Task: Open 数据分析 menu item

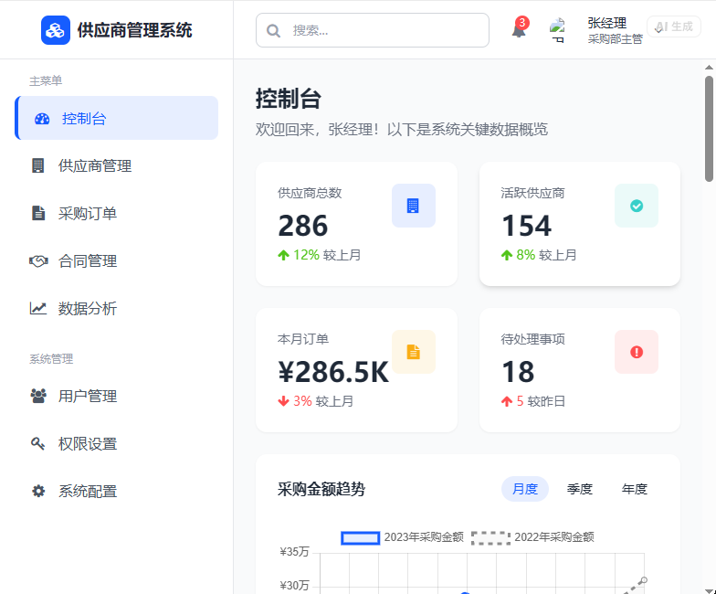Action: [117, 309]
